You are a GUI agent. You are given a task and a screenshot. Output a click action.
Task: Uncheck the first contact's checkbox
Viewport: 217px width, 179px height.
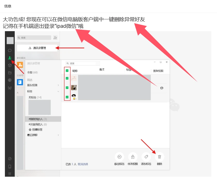pyautogui.click(x=67, y=78)
